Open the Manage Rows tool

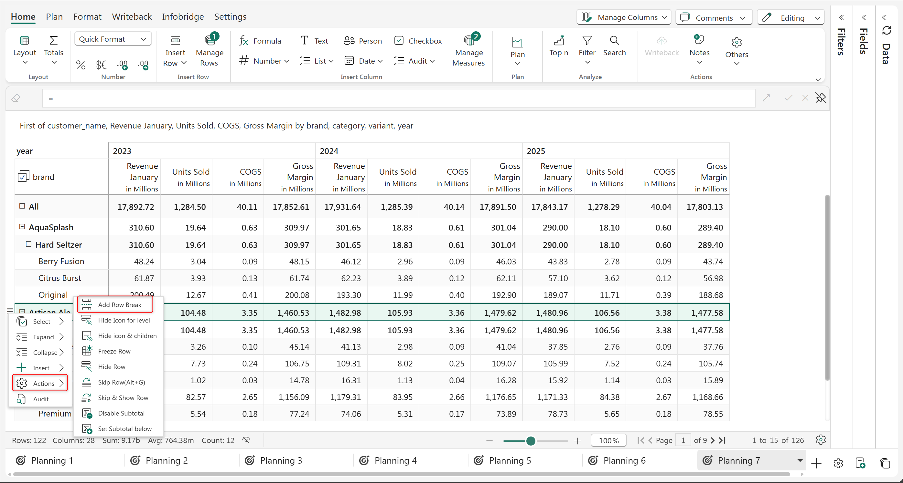point(209,51)
